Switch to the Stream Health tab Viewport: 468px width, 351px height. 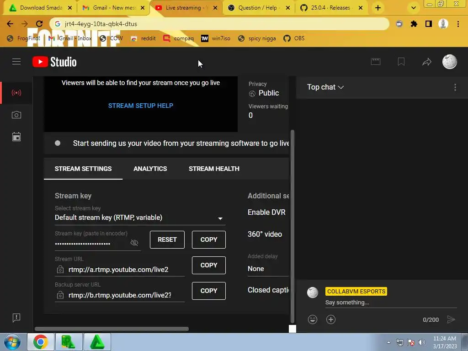tap(214, 169)
